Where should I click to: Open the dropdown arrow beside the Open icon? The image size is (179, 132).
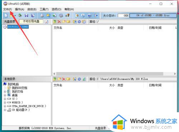coord(15,15)
